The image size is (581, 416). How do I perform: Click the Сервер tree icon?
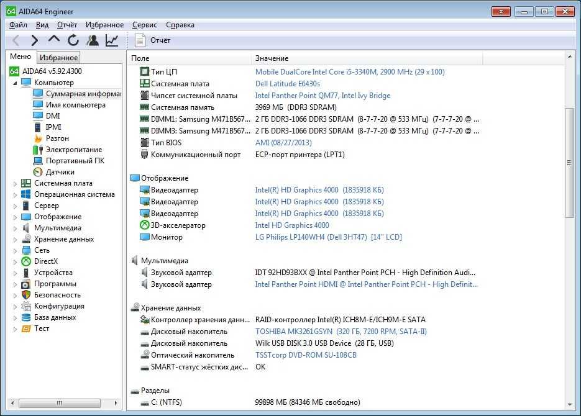pos(26,206)
